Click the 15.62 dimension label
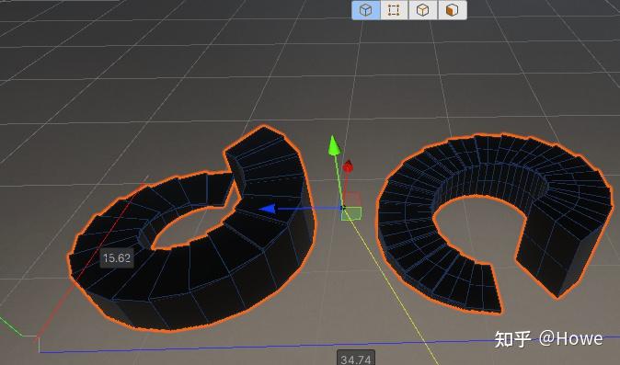 point(116,258)
